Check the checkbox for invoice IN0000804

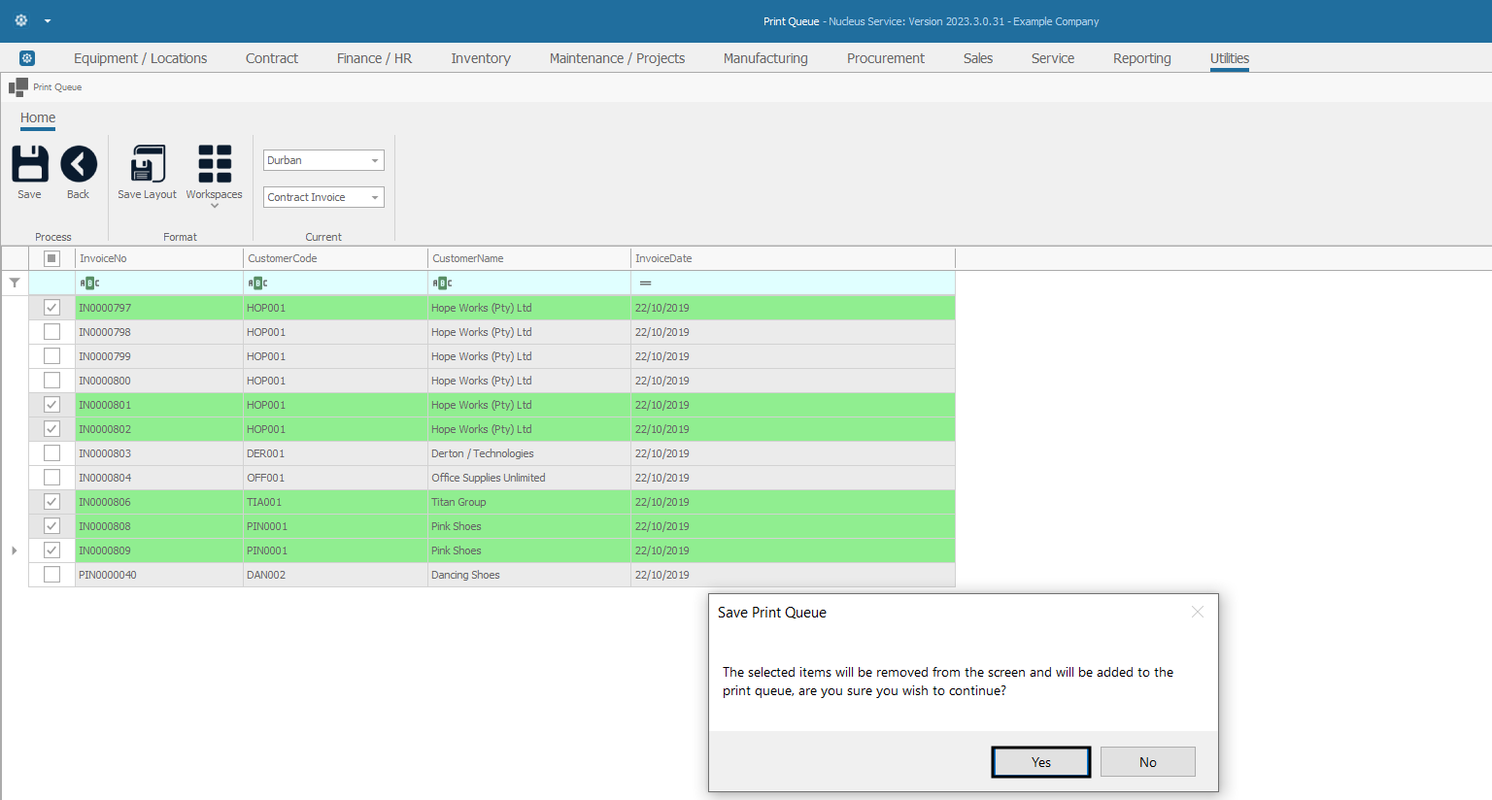click(x=52, y=478)
